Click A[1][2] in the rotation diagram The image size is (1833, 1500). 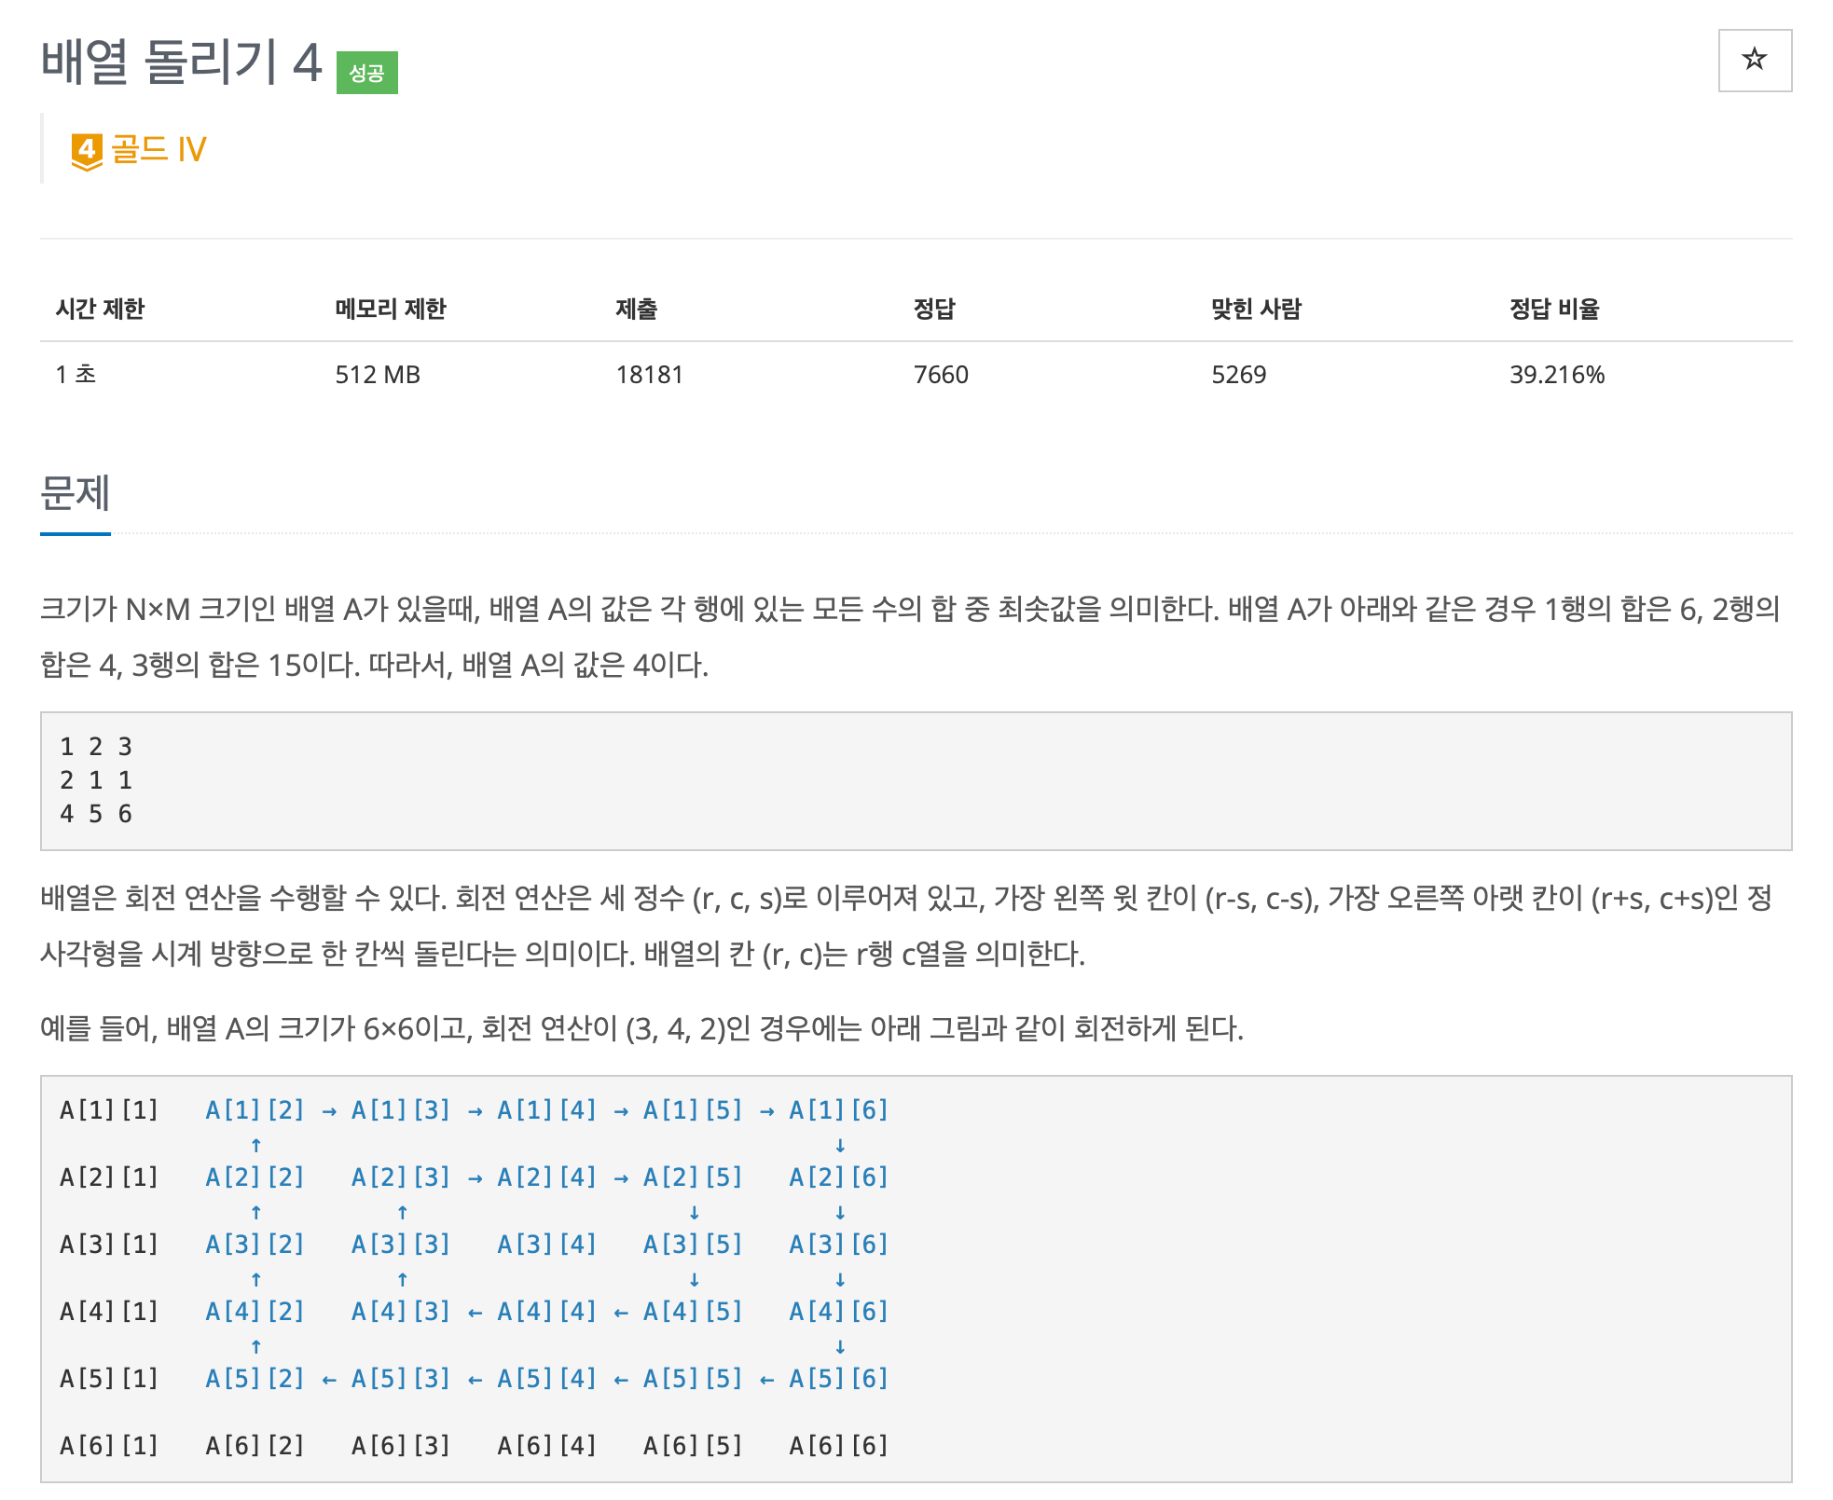point(255,1109)
